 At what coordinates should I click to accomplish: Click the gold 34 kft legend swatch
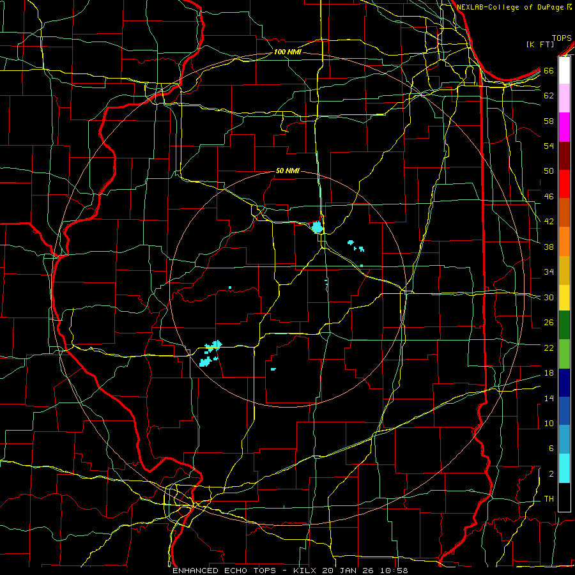pos(564,271)
